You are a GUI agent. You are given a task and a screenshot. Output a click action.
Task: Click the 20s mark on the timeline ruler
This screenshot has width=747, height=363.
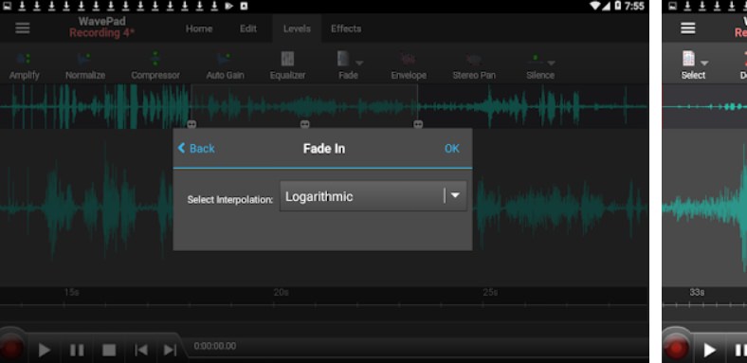(282, 292)
